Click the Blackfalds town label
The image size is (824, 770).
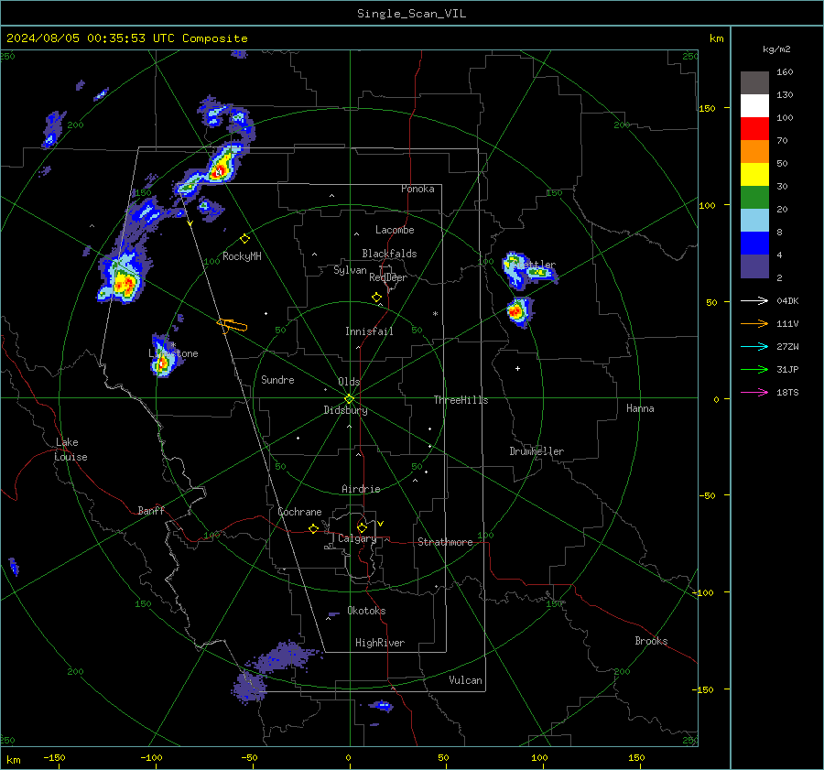tap(389, 254)
